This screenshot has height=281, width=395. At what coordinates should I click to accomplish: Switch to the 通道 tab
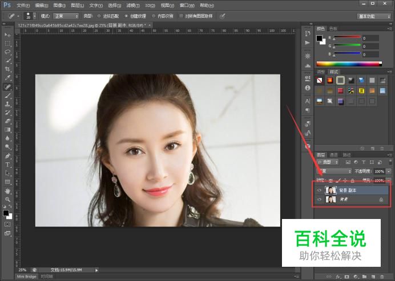pyautogui.click(x=333, y=155)
